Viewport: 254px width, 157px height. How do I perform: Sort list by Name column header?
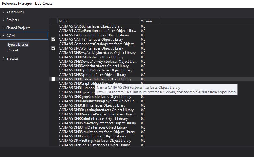[98, 21]
